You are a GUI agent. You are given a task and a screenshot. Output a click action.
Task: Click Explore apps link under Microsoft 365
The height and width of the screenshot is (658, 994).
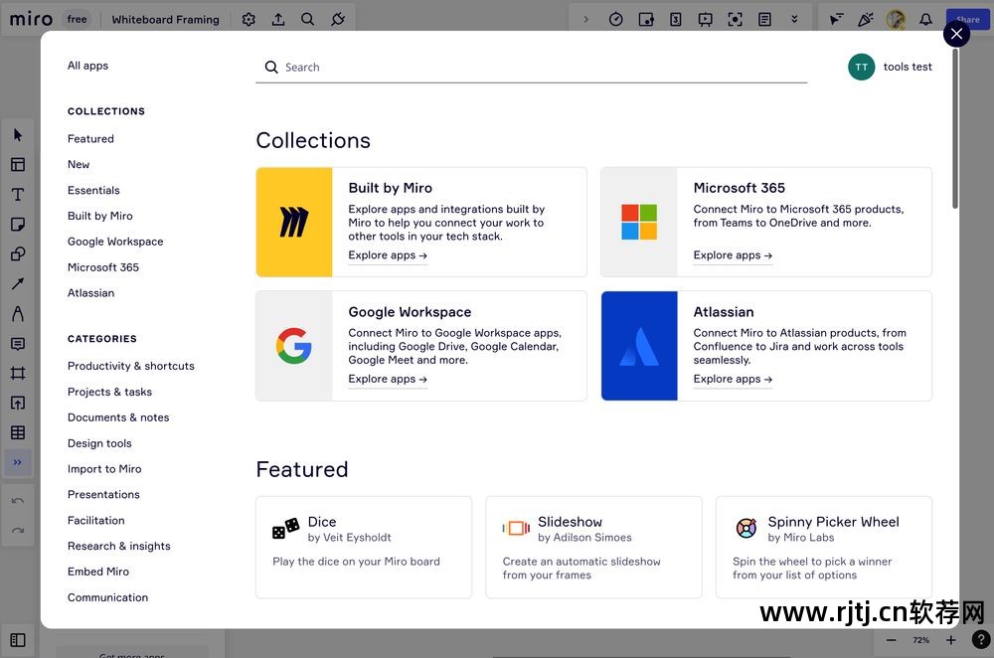coord(733,254)
